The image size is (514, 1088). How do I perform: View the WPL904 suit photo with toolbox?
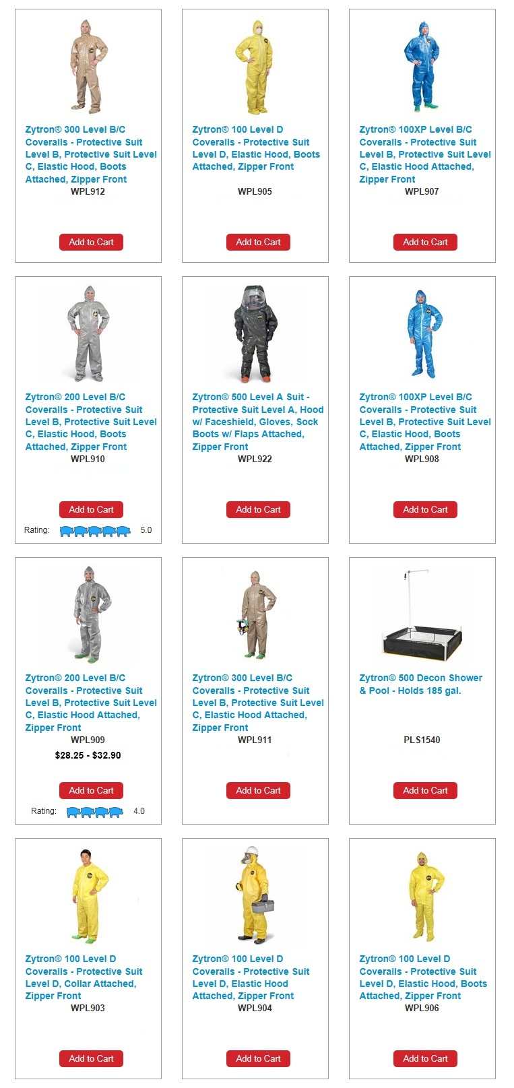pos(255,895)
